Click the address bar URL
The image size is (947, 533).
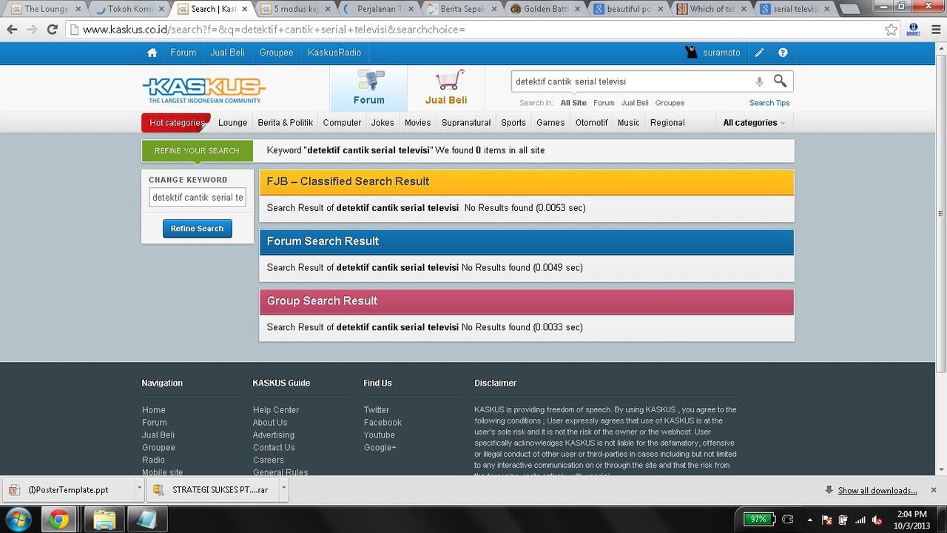[473, 30]
